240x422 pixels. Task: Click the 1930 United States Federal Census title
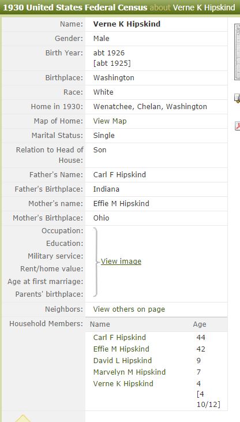pyautogui.click(x=75, y=8)
